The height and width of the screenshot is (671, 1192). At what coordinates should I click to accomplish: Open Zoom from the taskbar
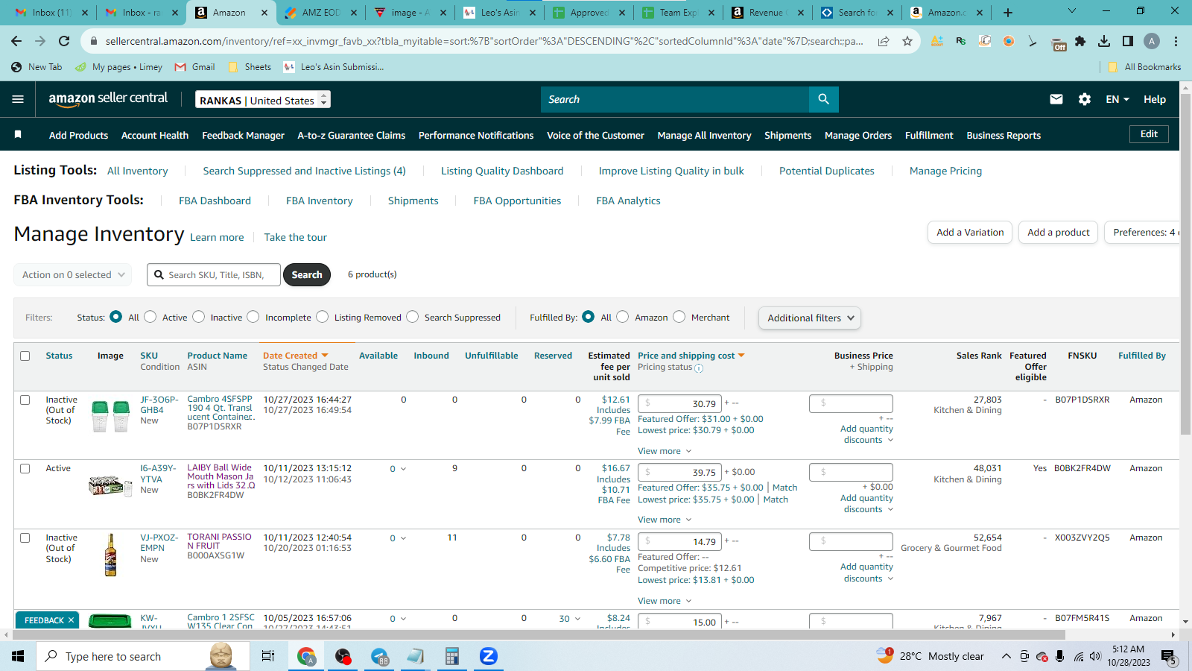488,656
